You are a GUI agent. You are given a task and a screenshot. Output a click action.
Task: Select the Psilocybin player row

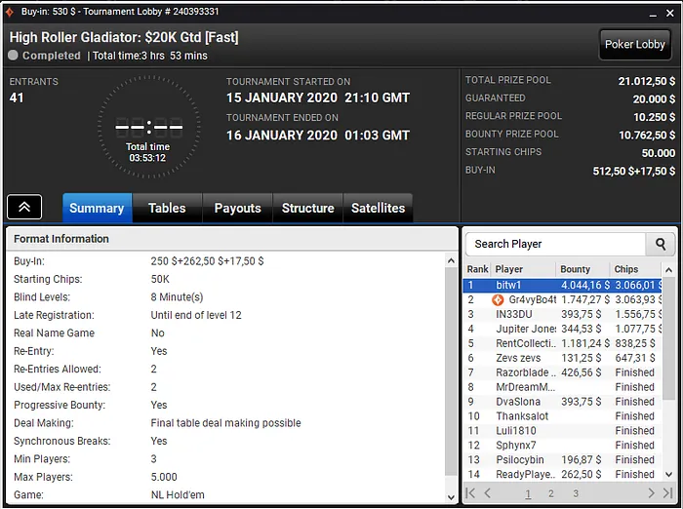pos(563,460)
